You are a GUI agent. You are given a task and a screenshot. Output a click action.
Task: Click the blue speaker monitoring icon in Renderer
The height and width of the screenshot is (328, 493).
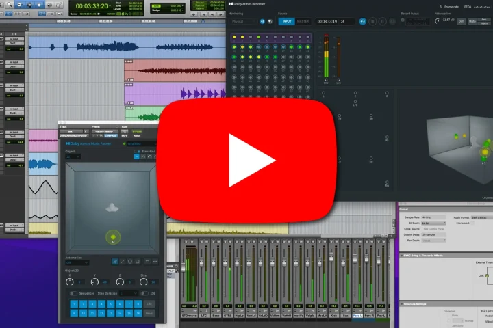click(262, 21)
